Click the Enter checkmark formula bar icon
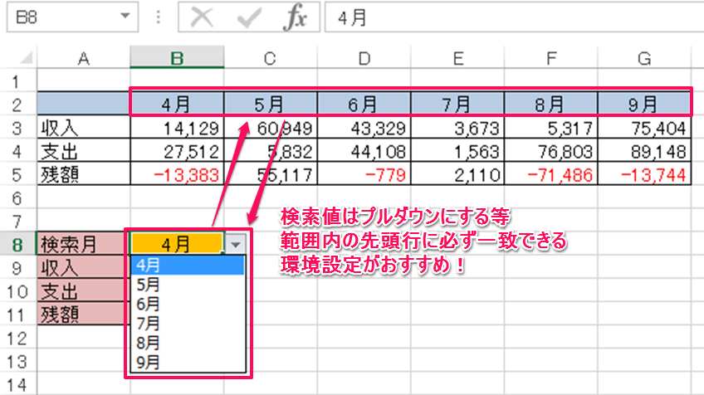Screen dimensions: 704x395 pos(247,18)
